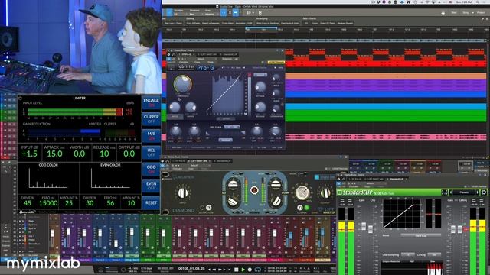Click the RESET button in the Limiter
Image resolution: width=490 pixels, height=275 pixels.
[152, 202]
